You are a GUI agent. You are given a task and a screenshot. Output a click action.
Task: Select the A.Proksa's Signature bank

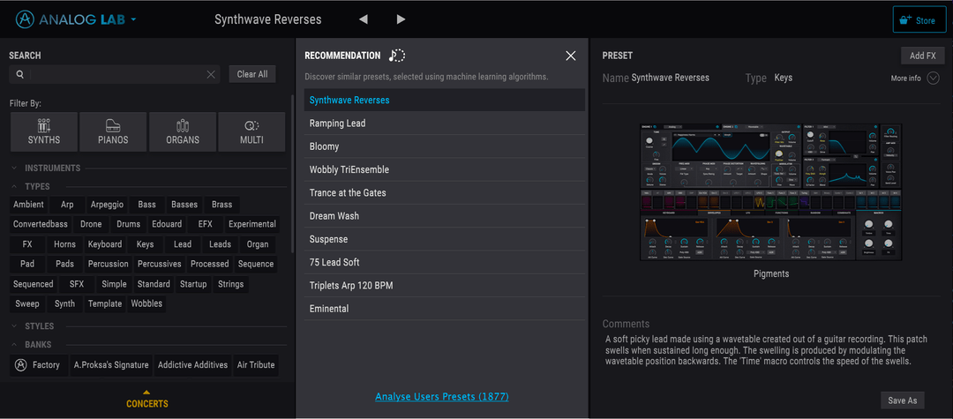click(x=111, y=365)
